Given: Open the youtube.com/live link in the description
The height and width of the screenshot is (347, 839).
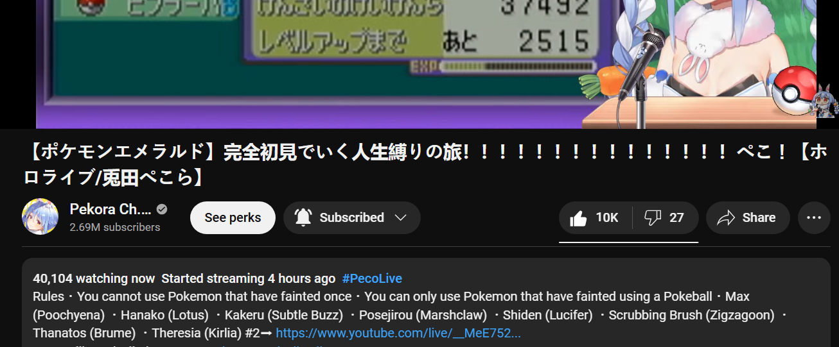Looking at the screenshot, I should 398,333.
